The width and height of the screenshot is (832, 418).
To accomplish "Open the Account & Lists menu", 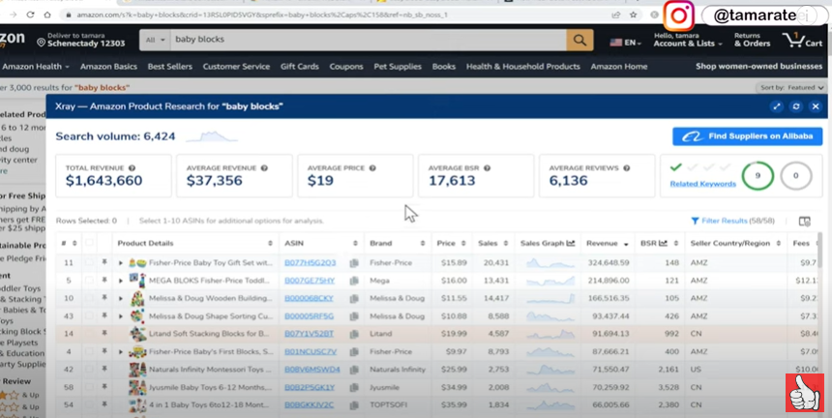I will (x=688, y=40).
